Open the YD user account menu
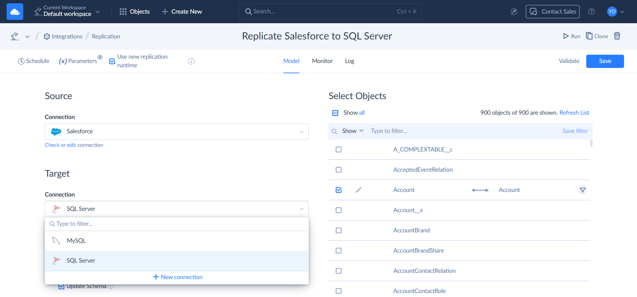The width and height of the screenshot is (637, 297). click(616, 12)
